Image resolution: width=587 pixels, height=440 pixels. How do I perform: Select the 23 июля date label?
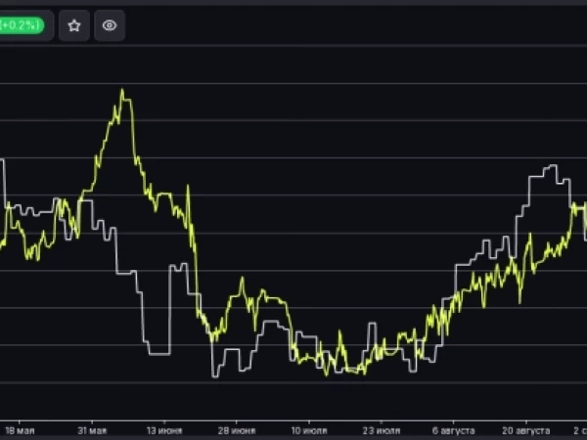pos(382,430)
